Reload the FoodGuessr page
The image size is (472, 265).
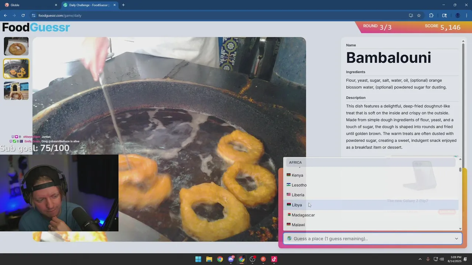pos(23,15)
